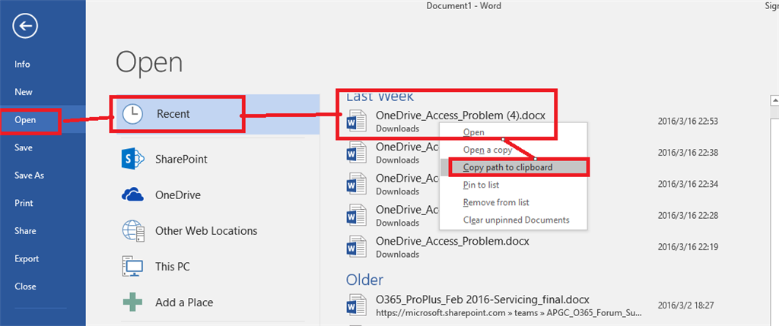This screenshot has width=779, height=326.
Task: Click the 2016/3/16 22:19 timestamp
Action: [688, 247]
